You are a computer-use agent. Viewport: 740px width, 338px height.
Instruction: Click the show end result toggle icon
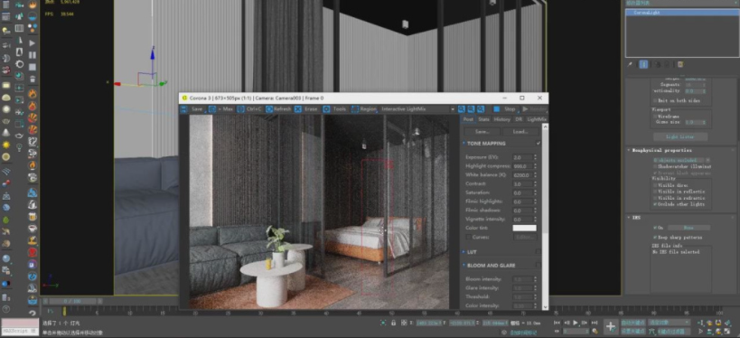point(643,64)
